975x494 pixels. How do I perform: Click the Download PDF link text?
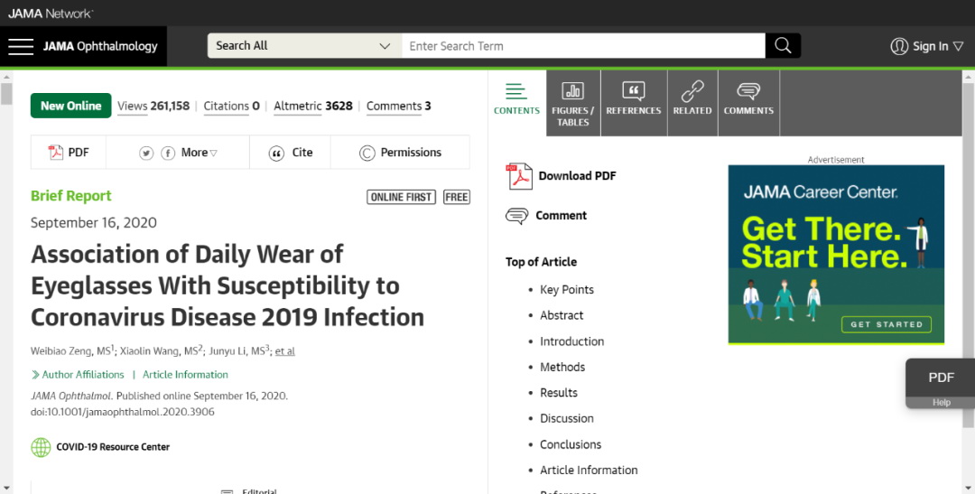point(577,176)
